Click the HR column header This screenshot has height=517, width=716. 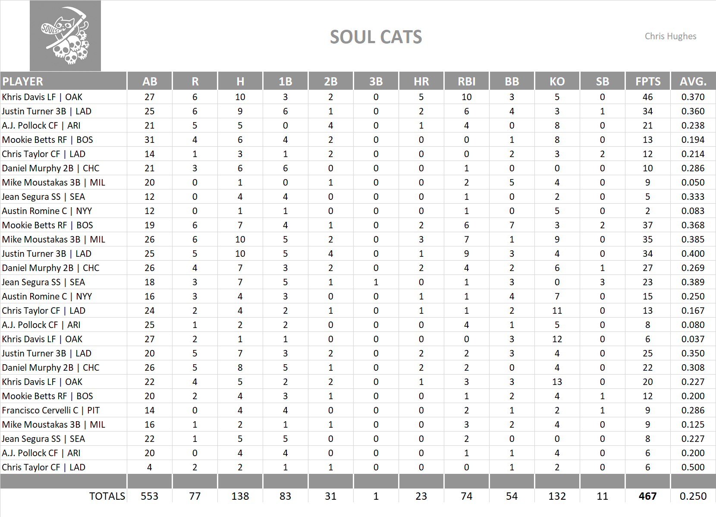pos(421,82)
